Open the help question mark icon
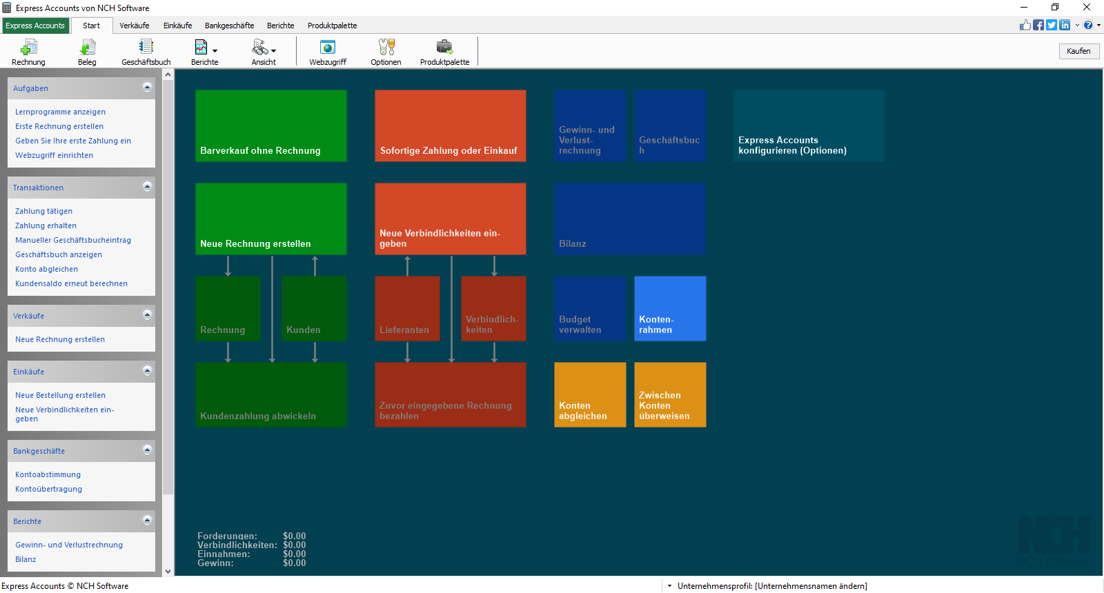This screenshot has width=1104, height=593. tap(1088, 25)
